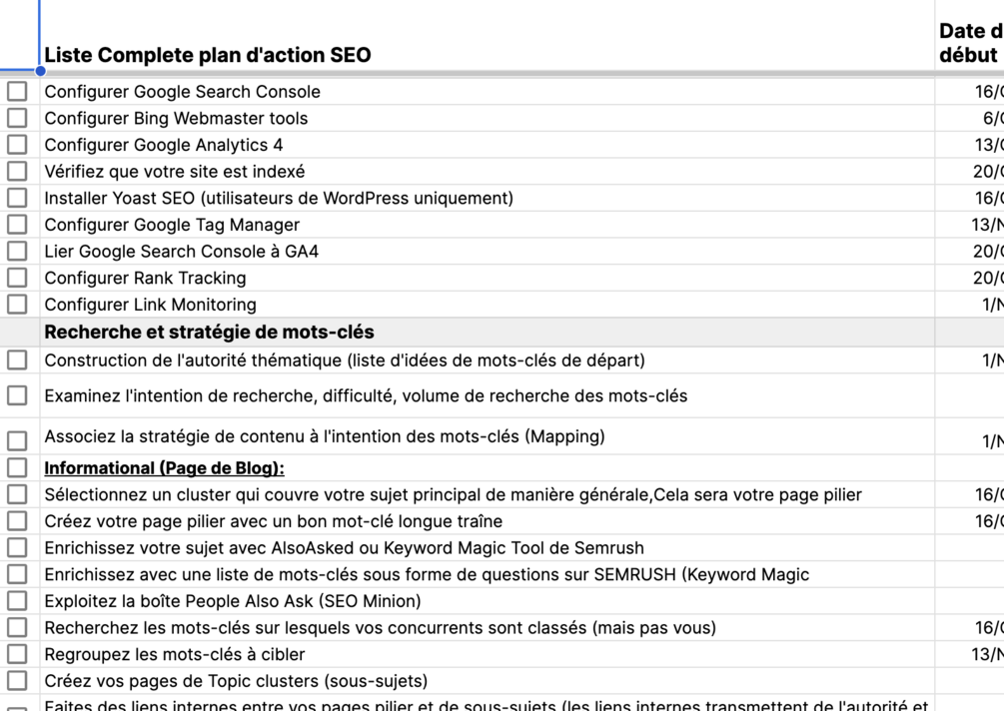1004x711 pixels.
Task: Mark Configurer Google Tag Manager as done
Action: 17,225
